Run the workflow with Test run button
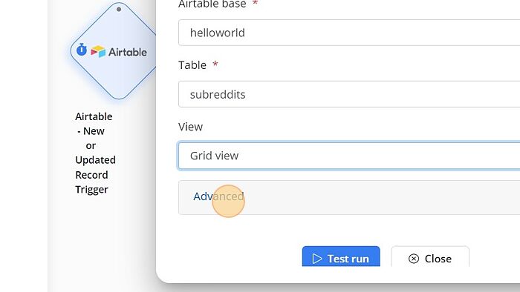This screenshot has width=520, height=292. (x=341, y=256)
